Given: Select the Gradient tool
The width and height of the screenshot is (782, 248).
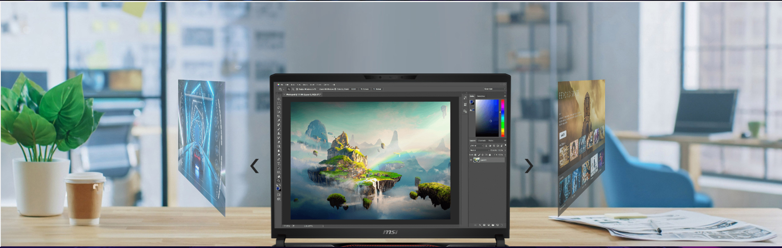Looking at the screenshot, I should point(279,146).
